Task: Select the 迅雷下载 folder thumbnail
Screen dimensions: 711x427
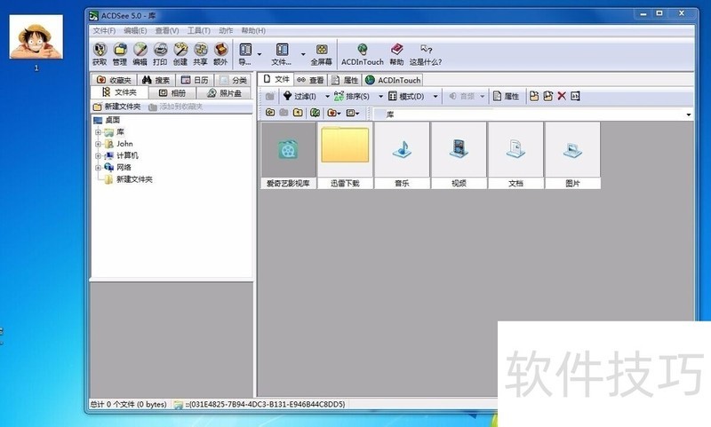Action: (x=345, y=155)
